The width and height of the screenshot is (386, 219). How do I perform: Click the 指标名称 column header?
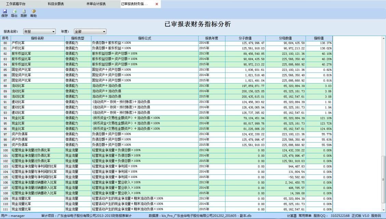coord(37,38)
